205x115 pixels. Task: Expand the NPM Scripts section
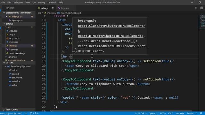coord(4,110)
